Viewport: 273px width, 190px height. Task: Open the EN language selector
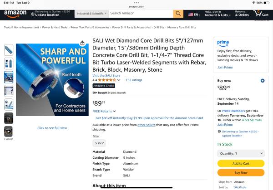194,15
